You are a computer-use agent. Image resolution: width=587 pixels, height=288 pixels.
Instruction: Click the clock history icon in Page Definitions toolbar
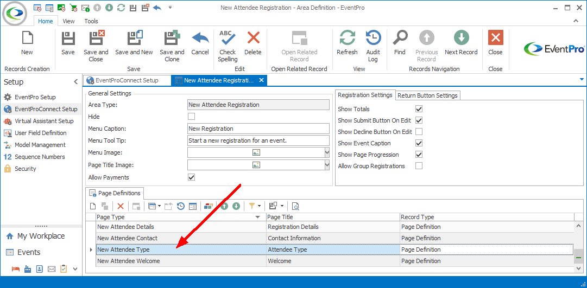click(181, 206)
